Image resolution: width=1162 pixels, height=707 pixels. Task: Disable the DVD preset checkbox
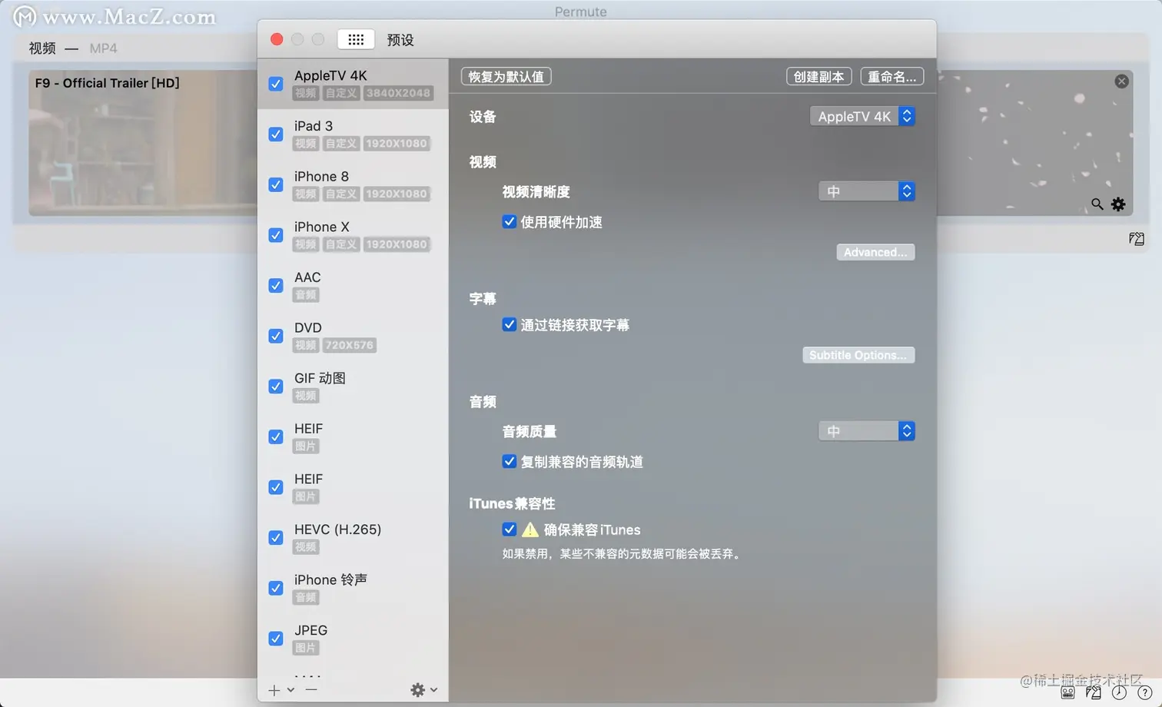(x=276, y=336)
